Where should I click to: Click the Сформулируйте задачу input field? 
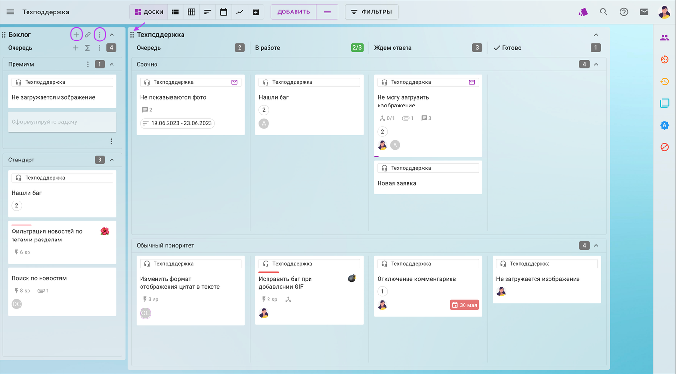(62, 121)
